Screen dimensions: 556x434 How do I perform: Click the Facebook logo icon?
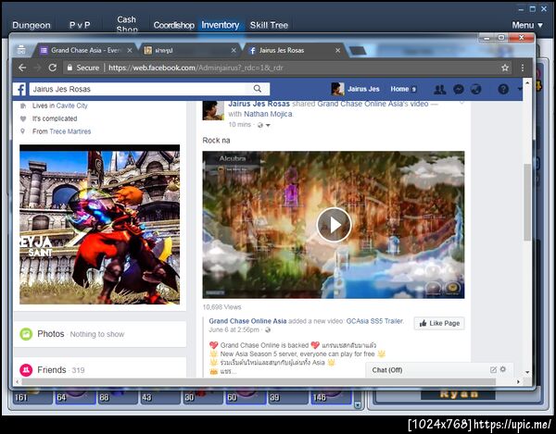[21, 89]
